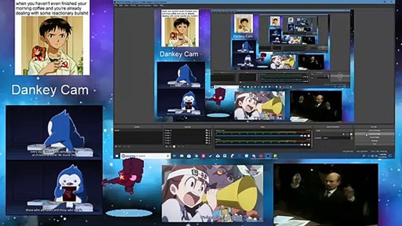This screenshot has width=402, height=226.
Task: Open the Fade scene transition dropdown
Action: 334,131
